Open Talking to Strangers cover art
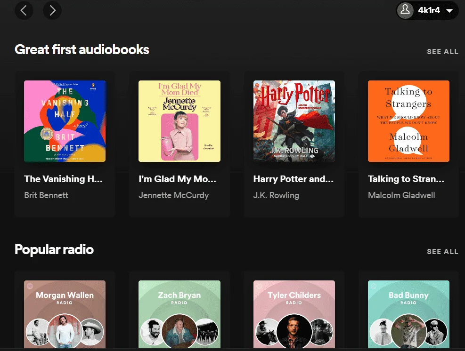The image size is (465, 351). click(x=408, y=121)
